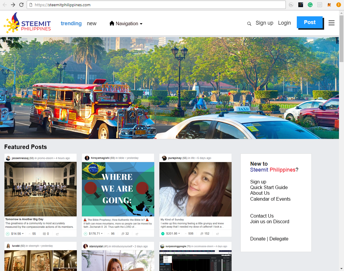Open the Calendar of Events link
The height and width of the screenshot is (271, 344).
(x=270, y=199)
